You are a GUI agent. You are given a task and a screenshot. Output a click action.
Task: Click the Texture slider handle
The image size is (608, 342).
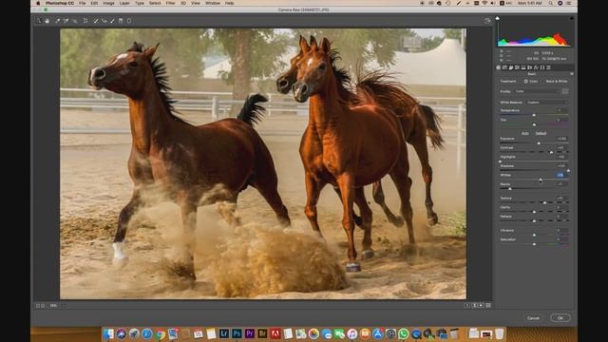pos(544,202)
